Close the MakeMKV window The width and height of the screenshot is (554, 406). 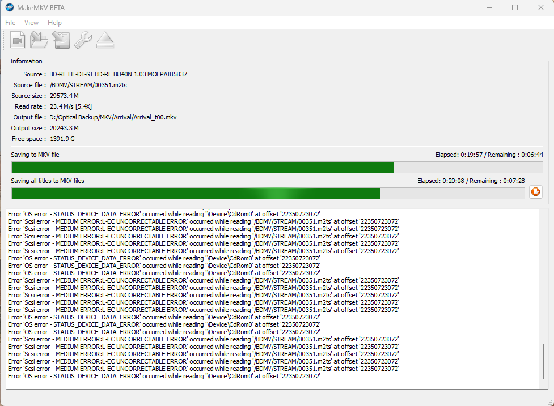pyautogui.click(x=540, y=7)
